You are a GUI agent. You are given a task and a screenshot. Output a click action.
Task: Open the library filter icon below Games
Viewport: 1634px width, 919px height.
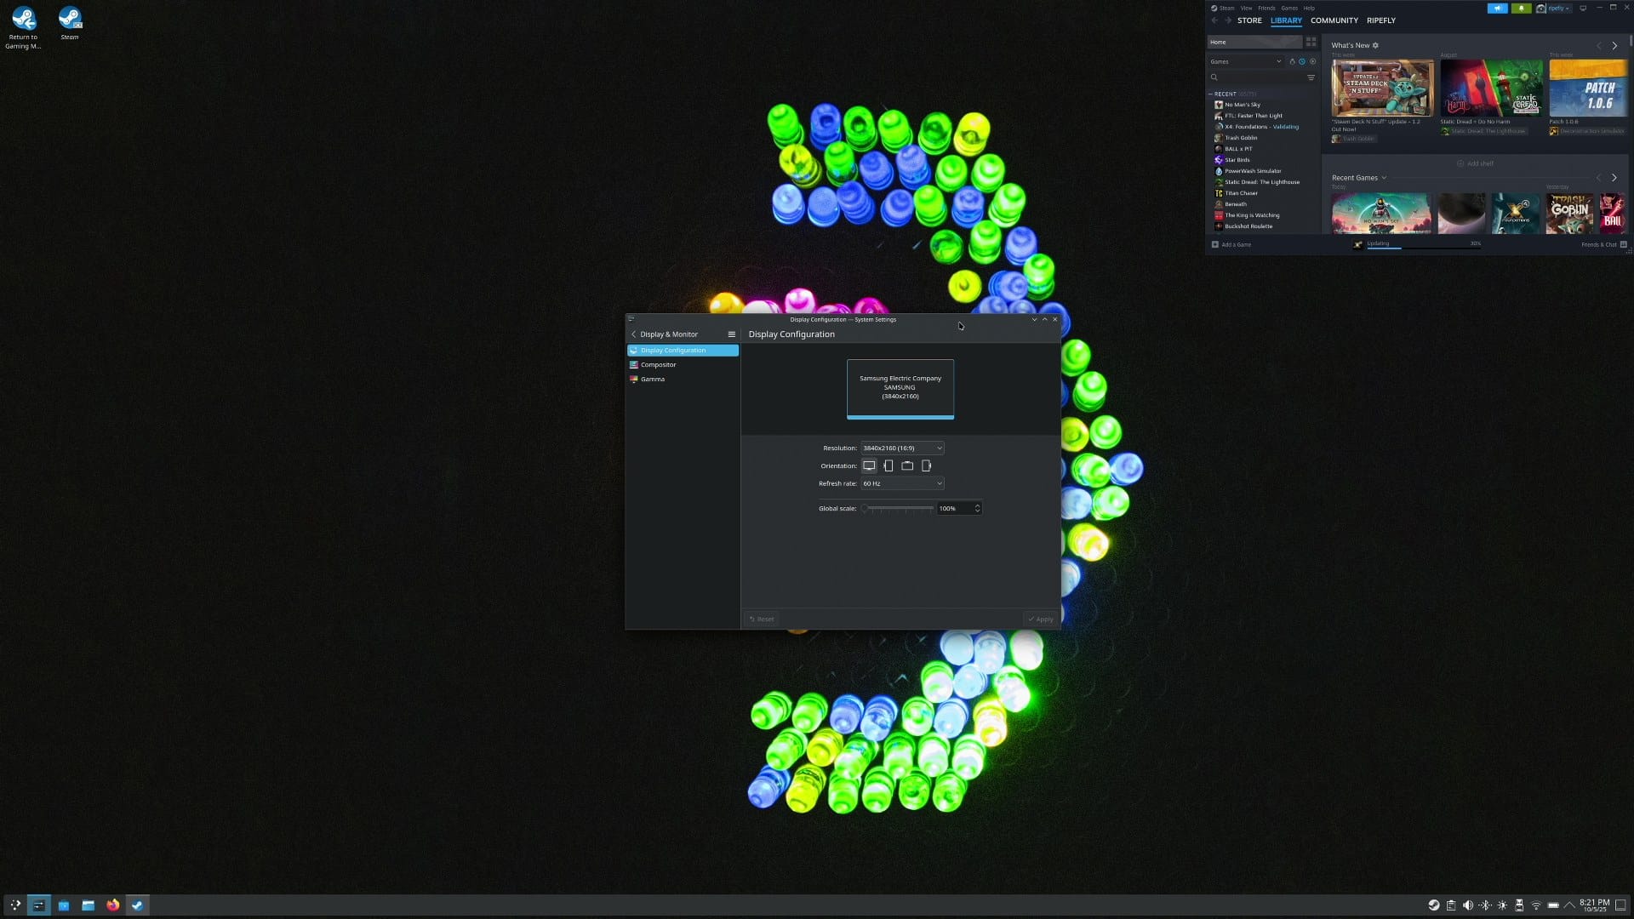[1311, 77]
